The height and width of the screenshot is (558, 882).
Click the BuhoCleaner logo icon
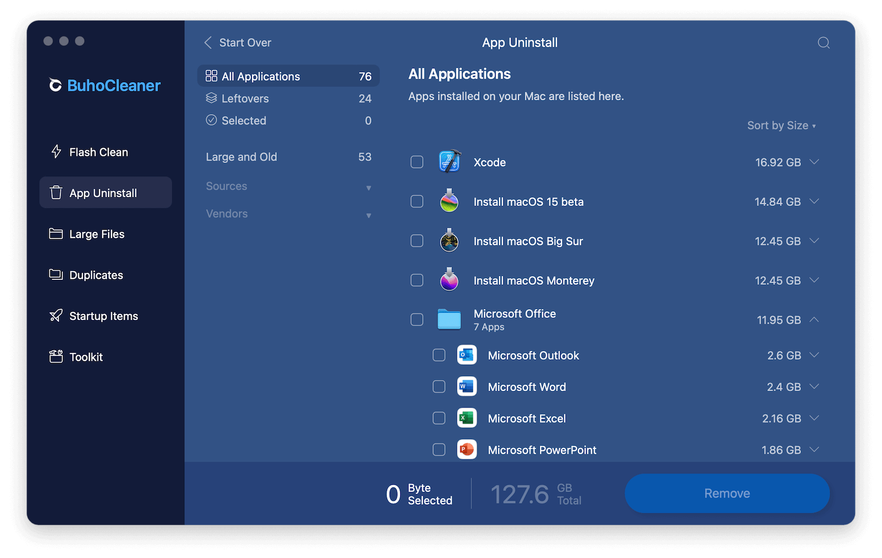point(55,85)
